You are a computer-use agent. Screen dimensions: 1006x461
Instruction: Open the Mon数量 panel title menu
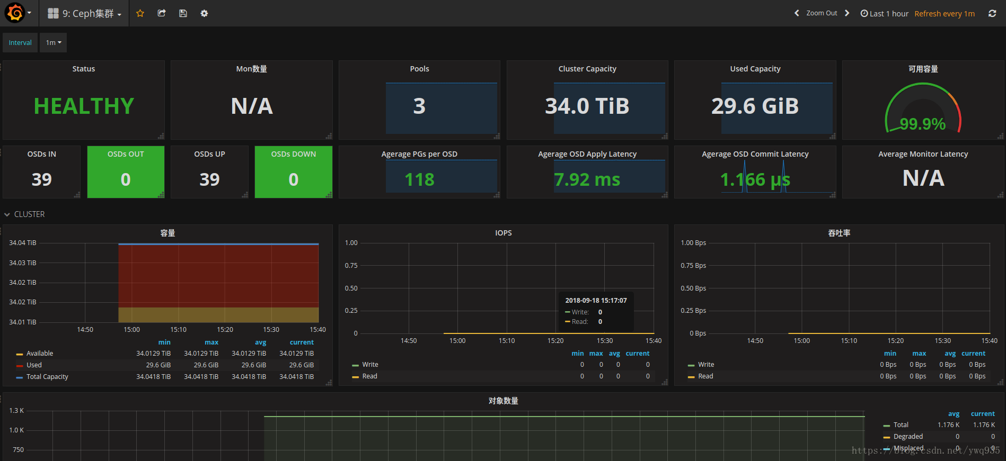[252, 69]
